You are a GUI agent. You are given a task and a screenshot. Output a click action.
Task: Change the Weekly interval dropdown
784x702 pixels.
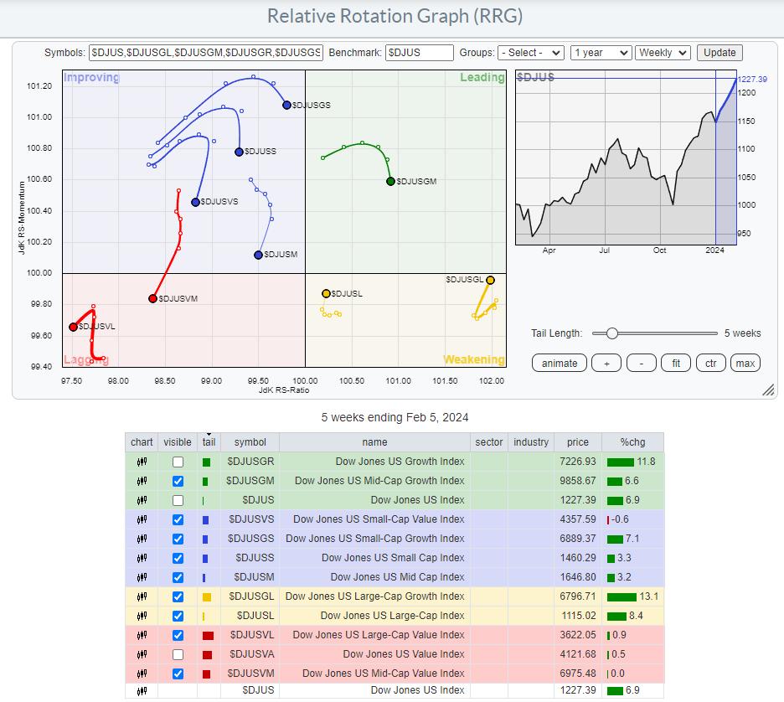tap(663, 52)
